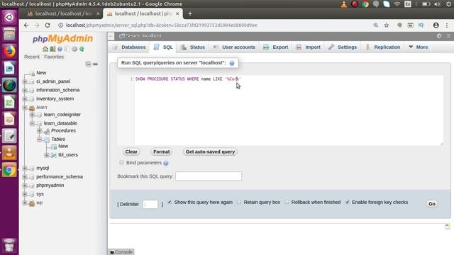Viewport: 454px width, 255px height.
Task: Reload the browser page
Action: tap(48, 25)
